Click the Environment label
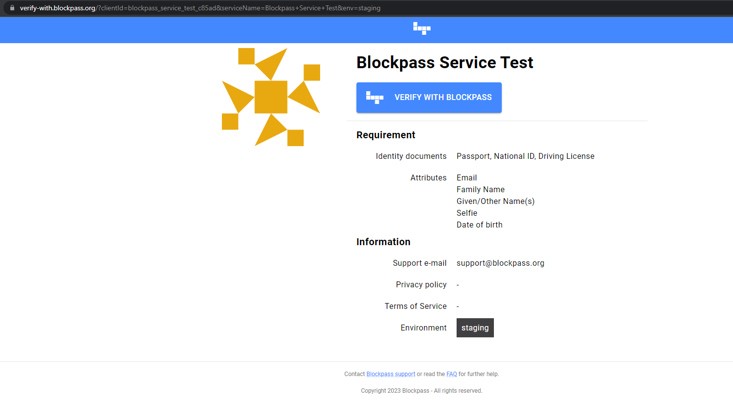This screenshot has width=733, height=405. pyautogui.click(x=424, y=328)
